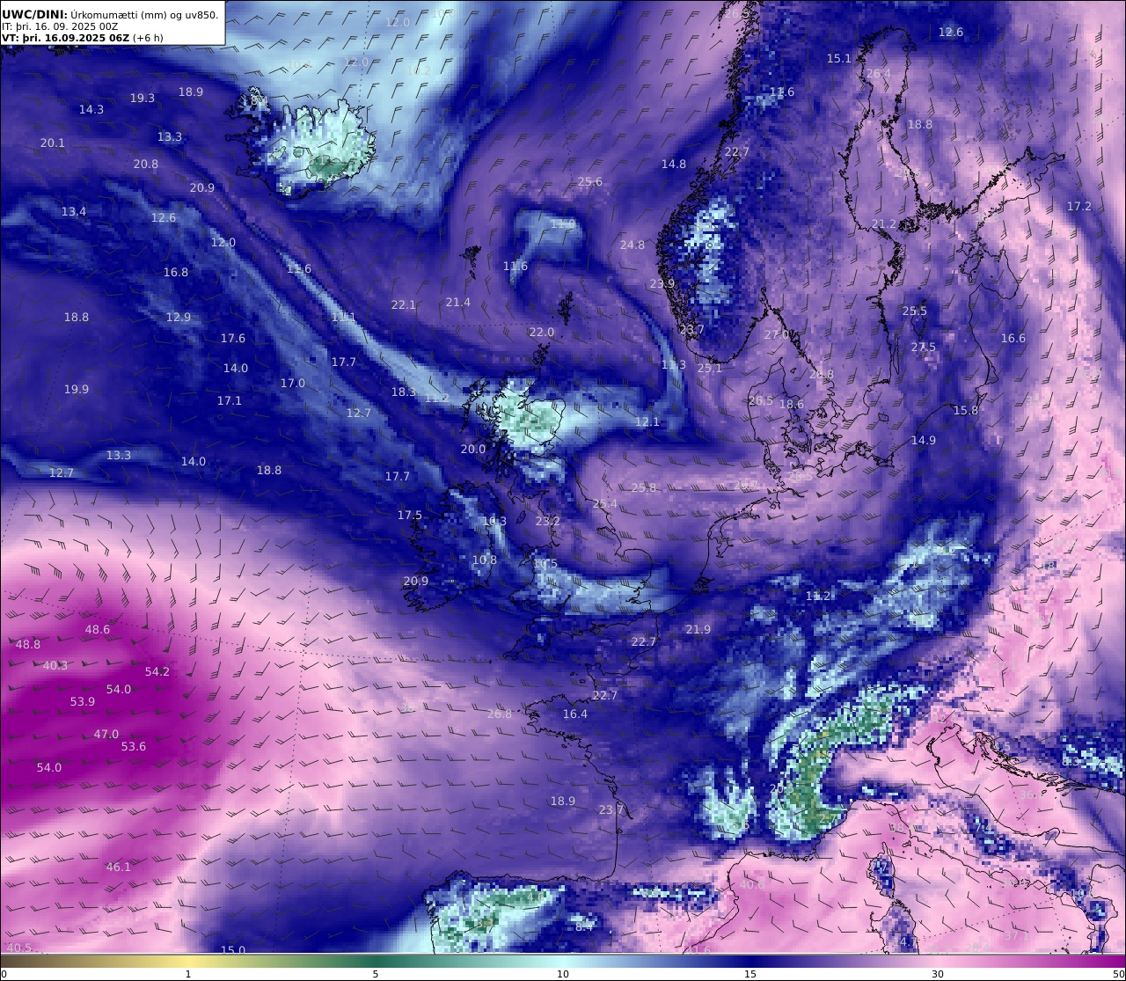
Task: Click the 20.0 value west of Scotland
Action: coord(473,449)
